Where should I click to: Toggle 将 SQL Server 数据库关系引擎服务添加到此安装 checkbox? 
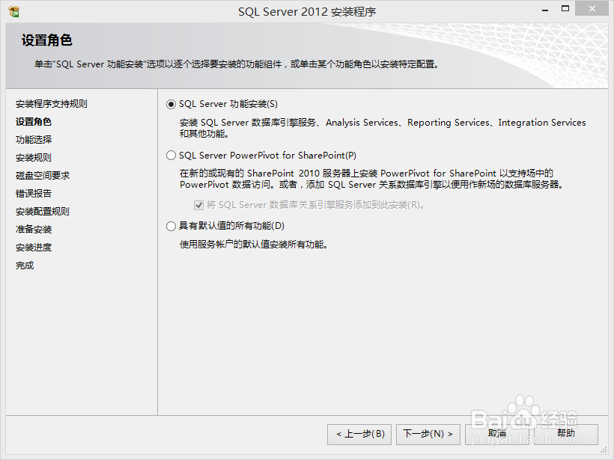point(199,205)
